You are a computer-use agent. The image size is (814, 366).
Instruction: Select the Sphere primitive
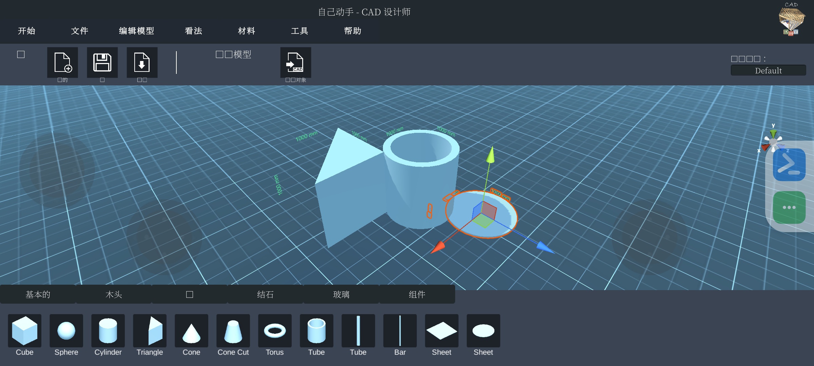point(66,331)
